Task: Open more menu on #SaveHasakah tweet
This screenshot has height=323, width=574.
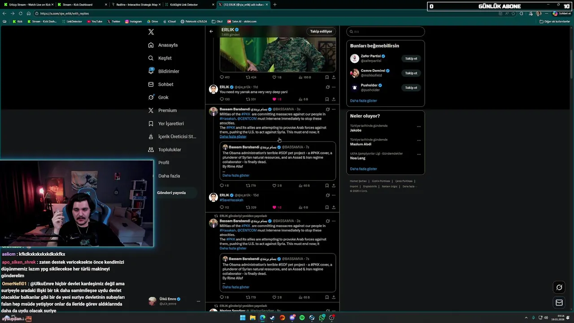Action: (x=334, y=195)
